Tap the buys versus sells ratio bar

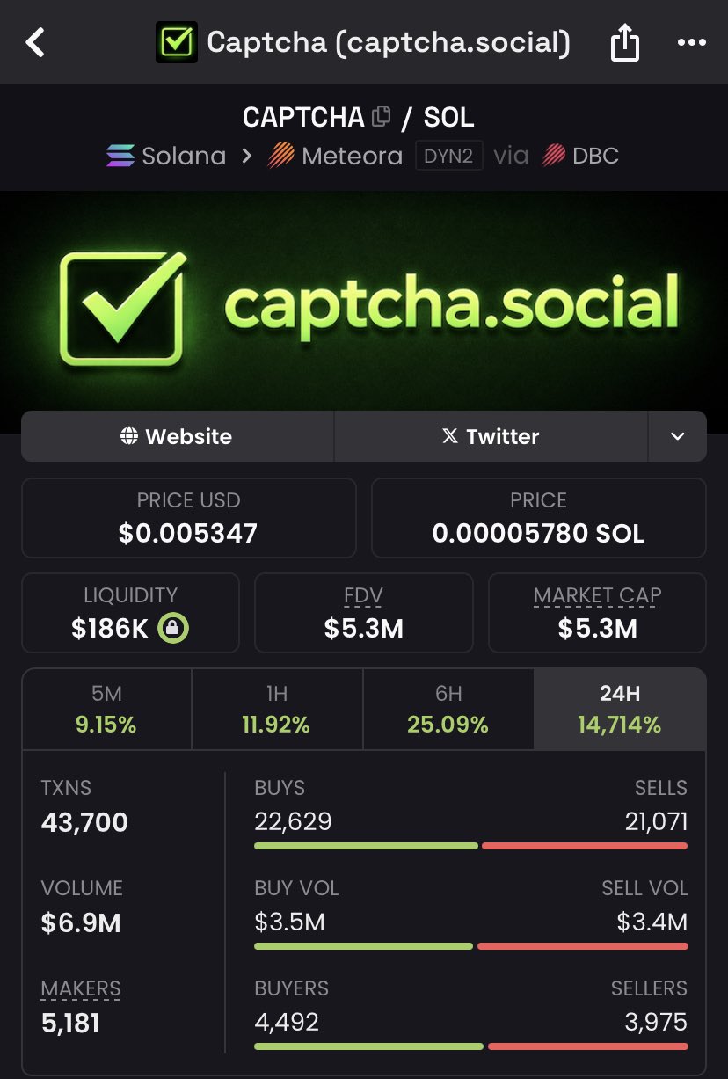[470, 846]
